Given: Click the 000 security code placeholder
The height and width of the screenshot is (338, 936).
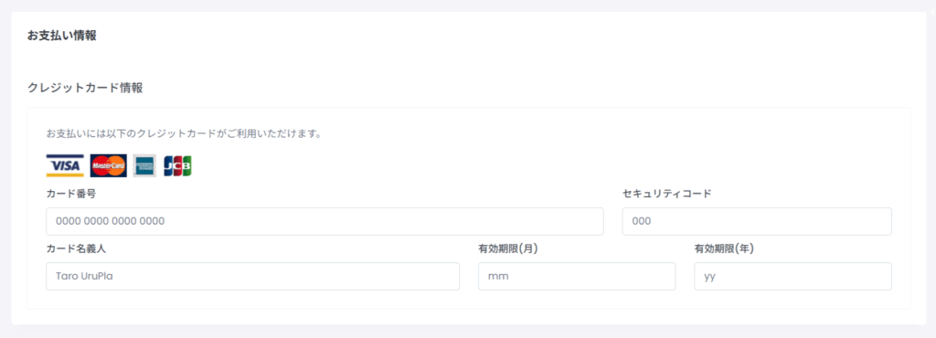Looking at the screenshot, I should click(641, 221).
